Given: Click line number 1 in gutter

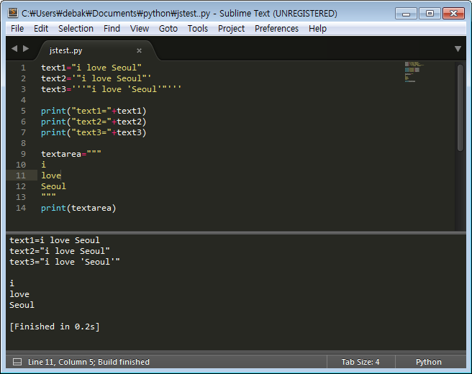Looking at the screenshot, I should coord(23,68).
